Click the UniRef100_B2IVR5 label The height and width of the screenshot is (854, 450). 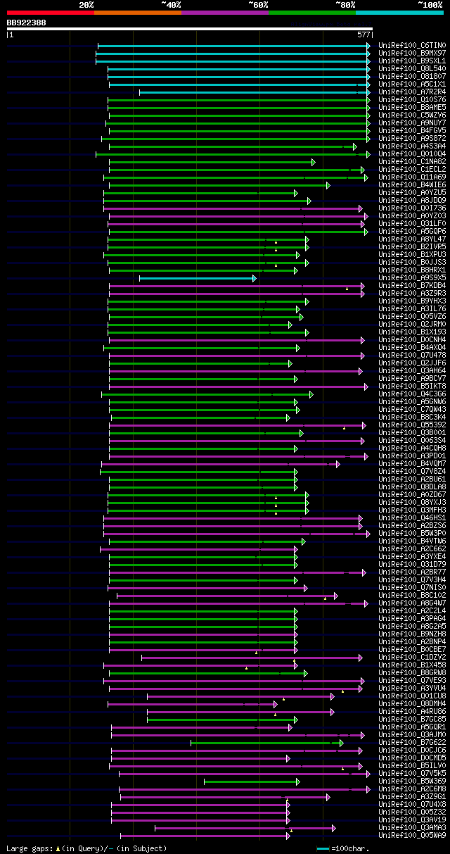coord(412,247)
